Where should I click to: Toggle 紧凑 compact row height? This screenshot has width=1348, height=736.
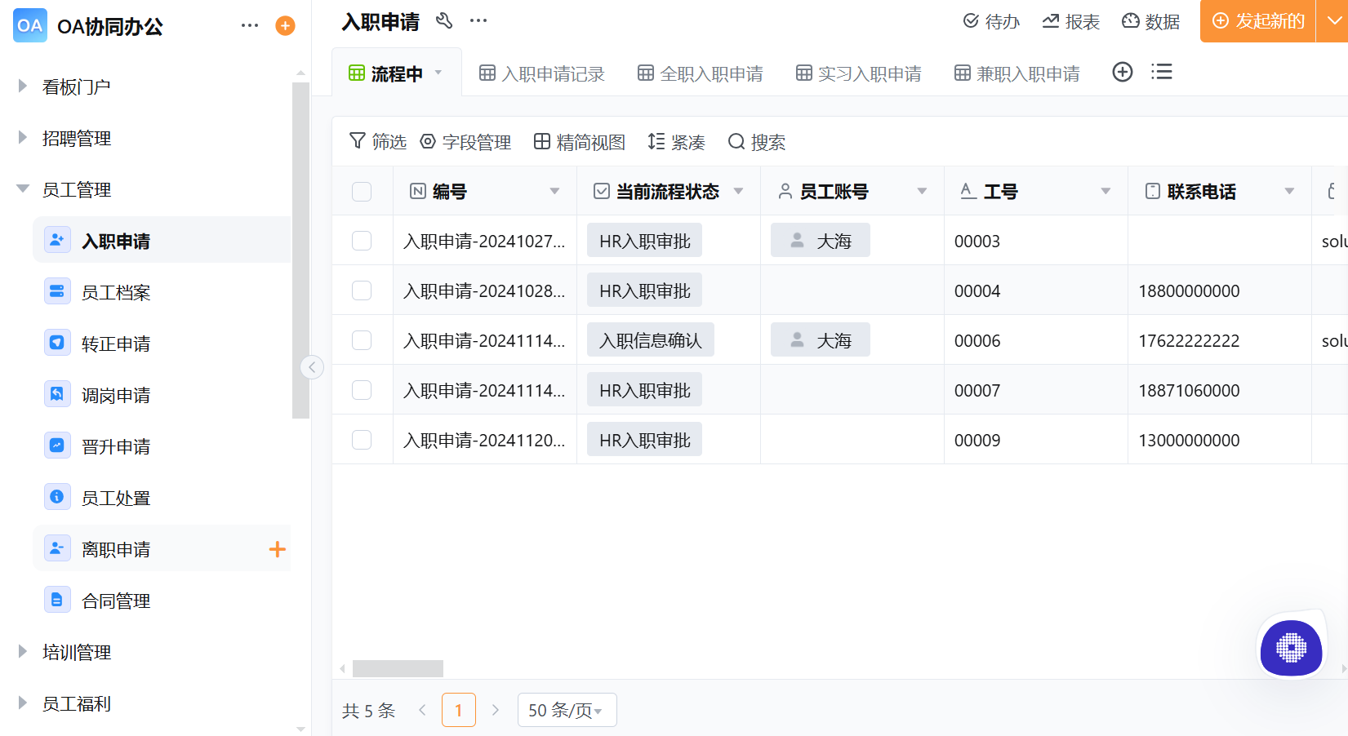tap(675, 141)
